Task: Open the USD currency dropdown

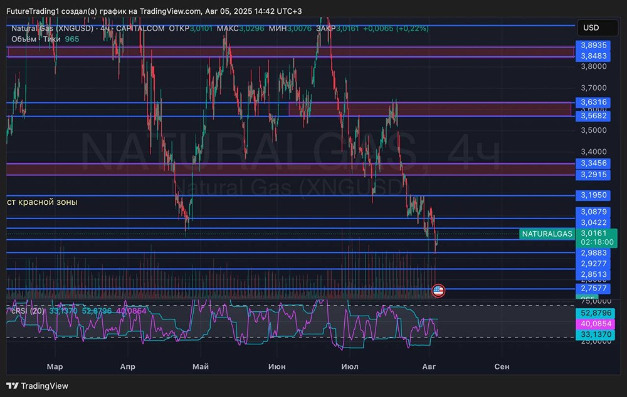Action: (x=591, y=28)
